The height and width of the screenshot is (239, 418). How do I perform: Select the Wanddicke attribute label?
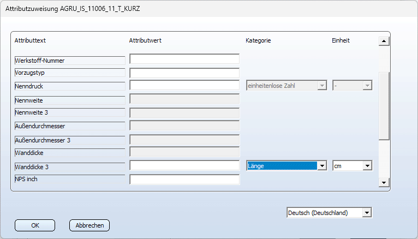(x=69, y=153)
